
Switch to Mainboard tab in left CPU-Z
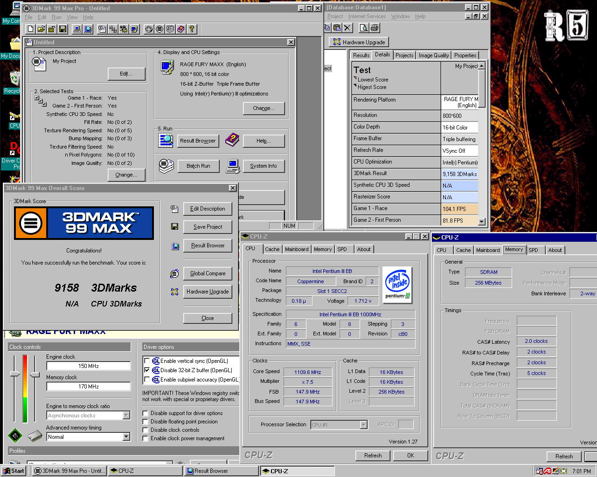[297, 249]
